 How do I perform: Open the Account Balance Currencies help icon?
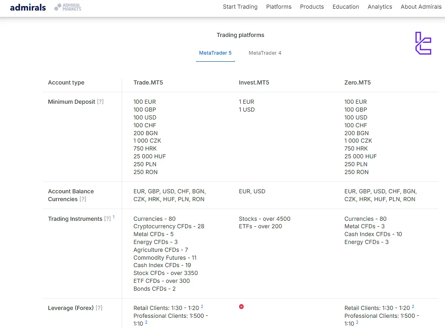coord(83,199)
